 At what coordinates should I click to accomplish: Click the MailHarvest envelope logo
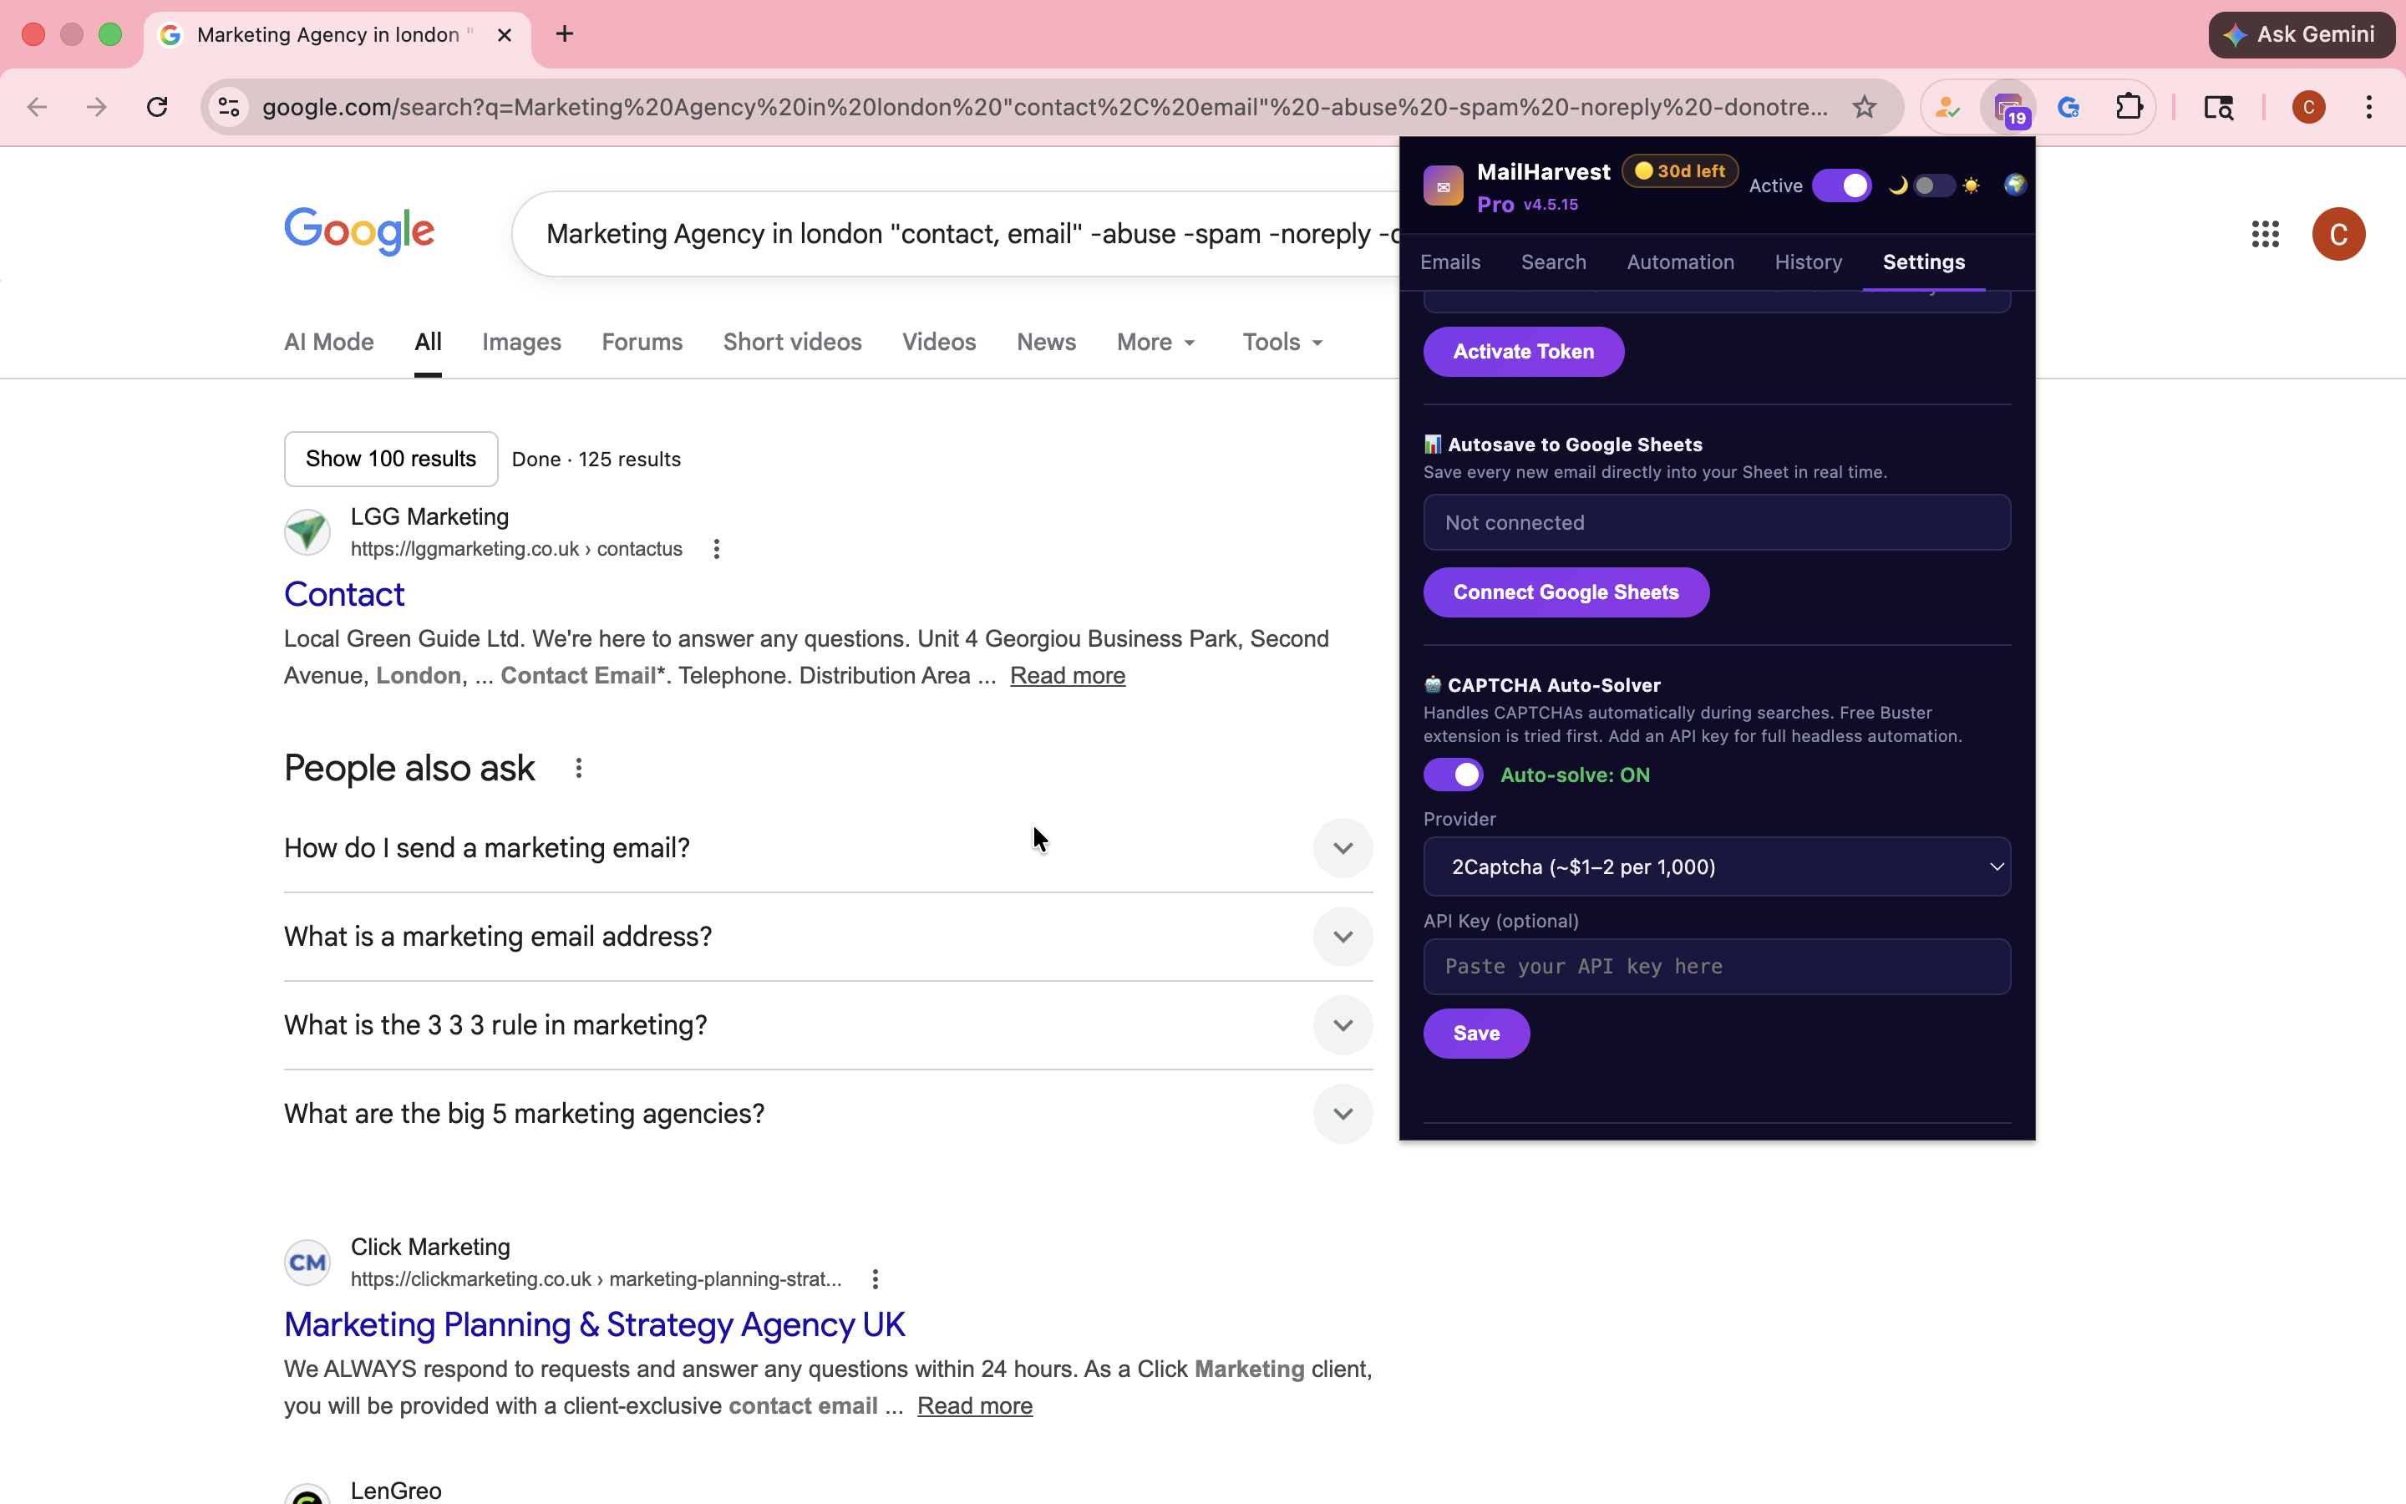(1443, 186)
